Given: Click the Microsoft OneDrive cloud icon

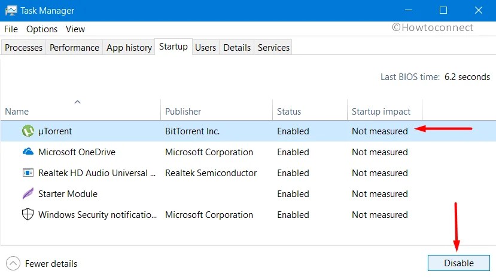Looking at the screenshot, I should pyautogui.click(x=28, y=152).
